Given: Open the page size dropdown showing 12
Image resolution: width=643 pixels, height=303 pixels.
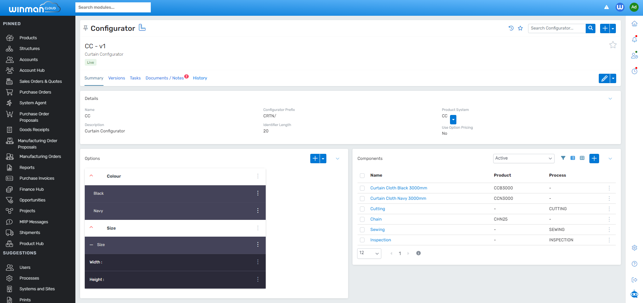Looking at the screenshot, I should click(369, 253).
